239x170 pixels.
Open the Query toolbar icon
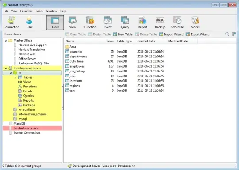[125, 23]
